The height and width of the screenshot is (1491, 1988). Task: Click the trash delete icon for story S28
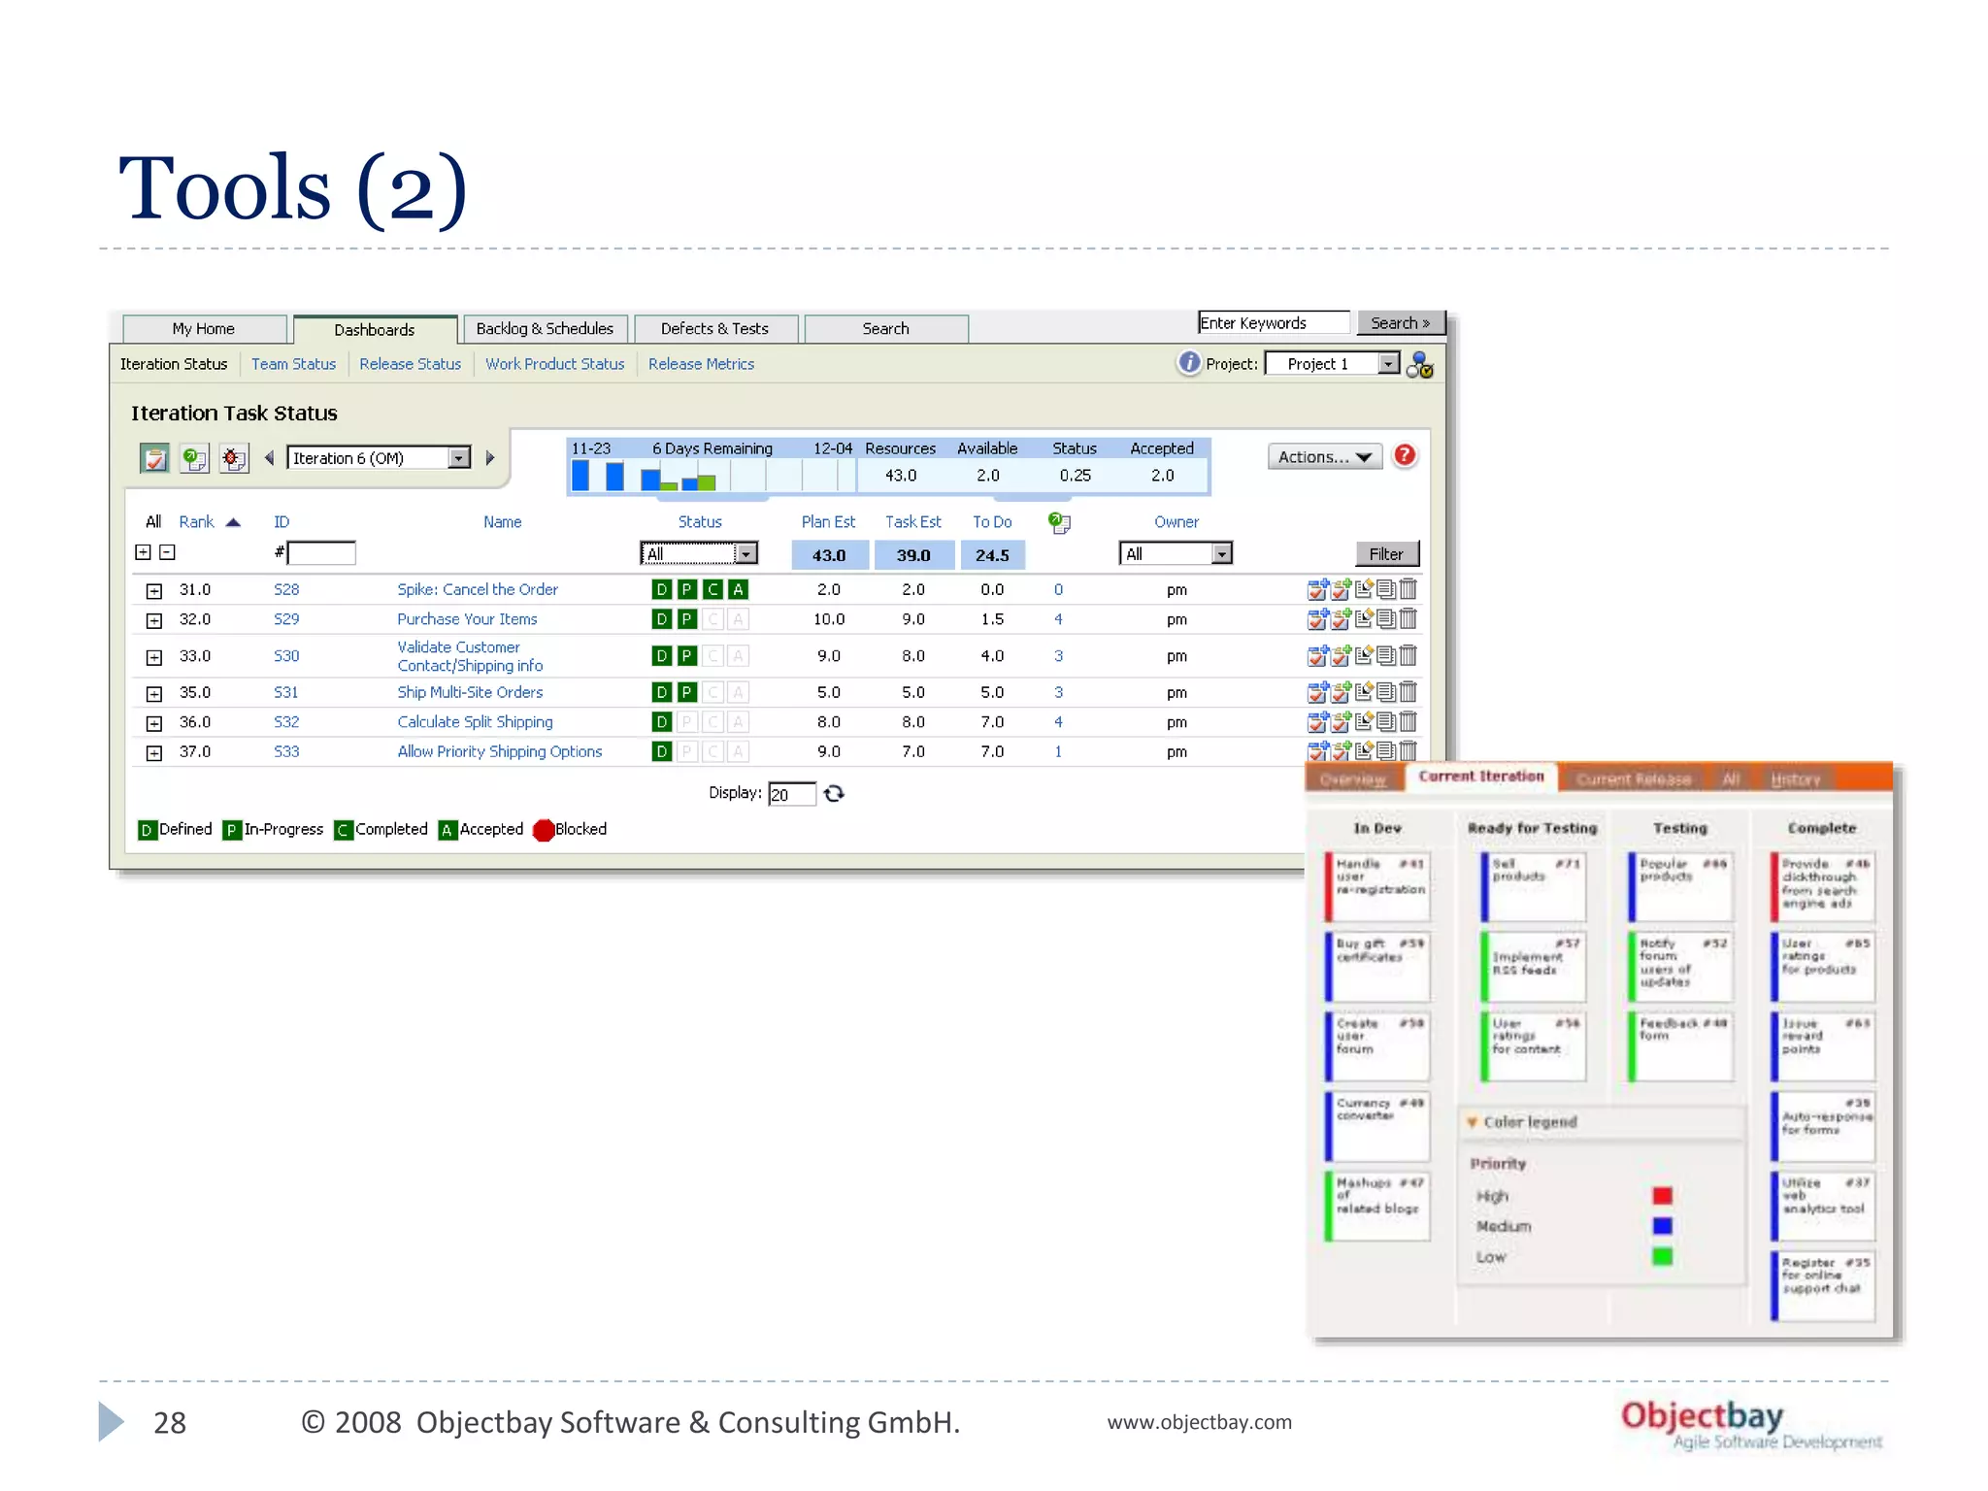(x=1408, y=589)
